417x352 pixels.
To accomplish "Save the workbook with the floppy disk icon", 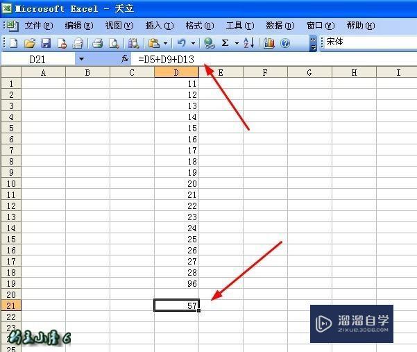I will pyautogui.click(x=46, y=43).
